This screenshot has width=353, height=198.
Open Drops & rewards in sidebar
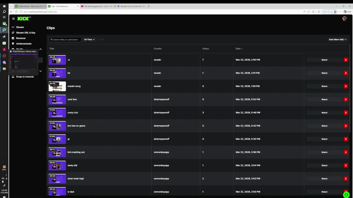pyautogui.click(x=25, y=77)
